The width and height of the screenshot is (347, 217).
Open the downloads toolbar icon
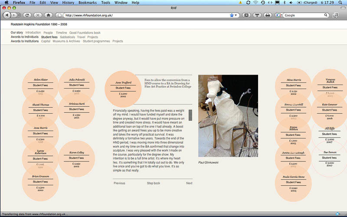tap(257, 15)
